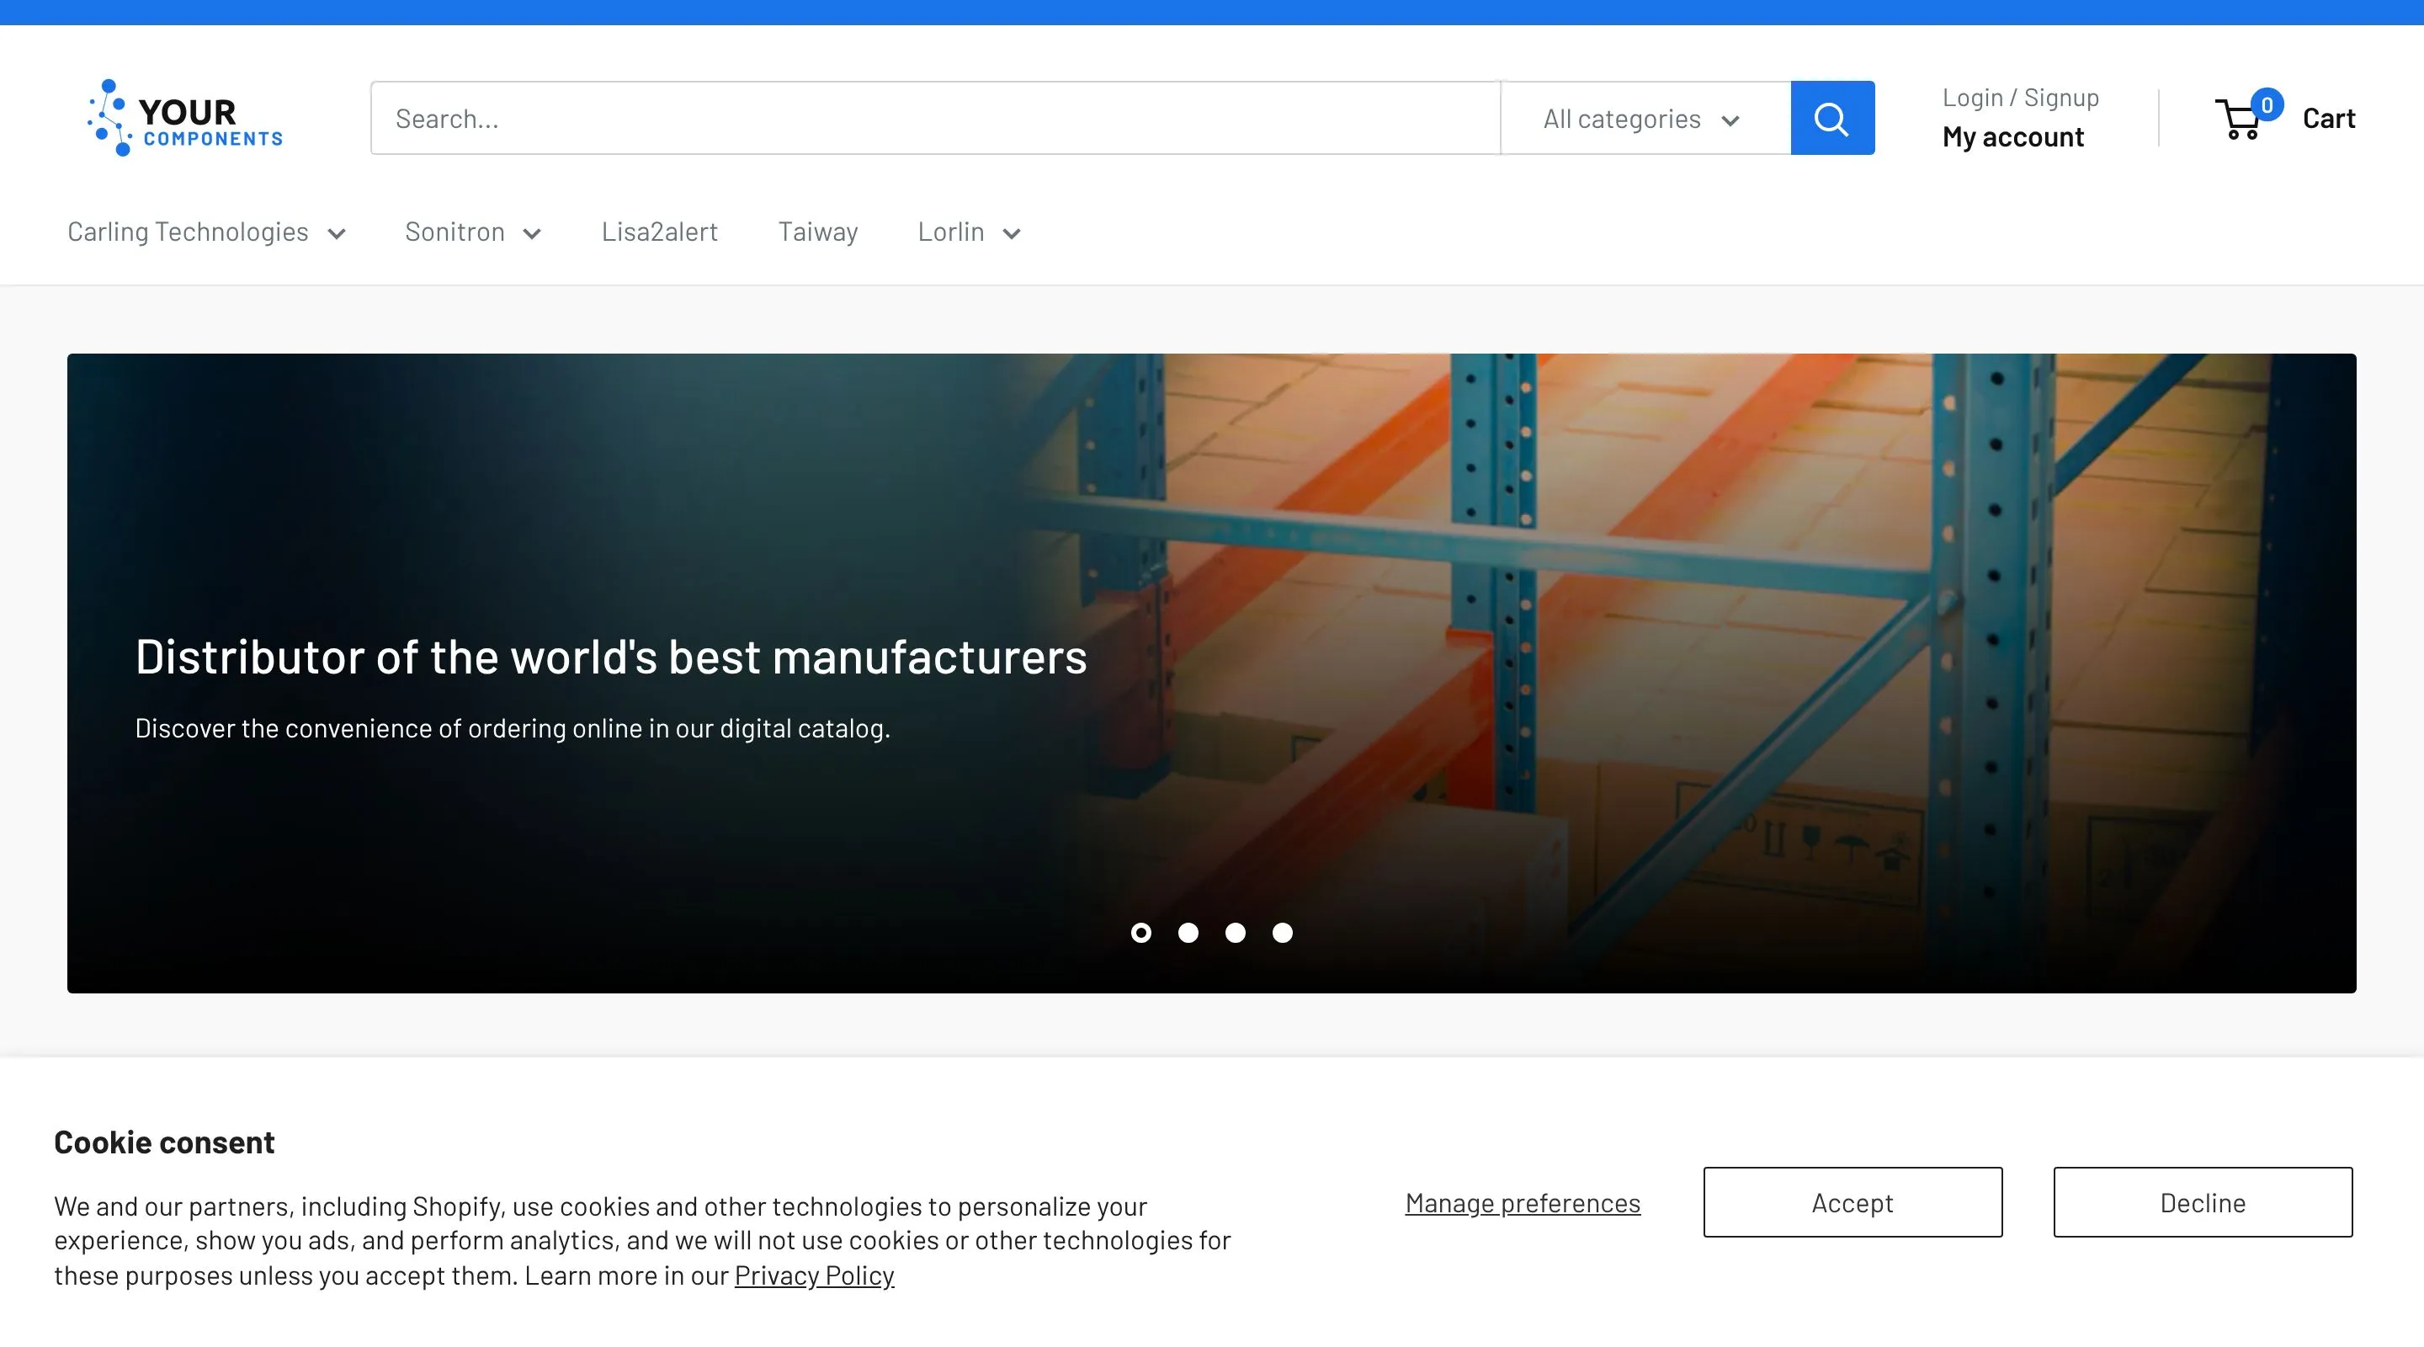Read the Privacy Policy
2424x1347 pixels.
pos(814,1275)
